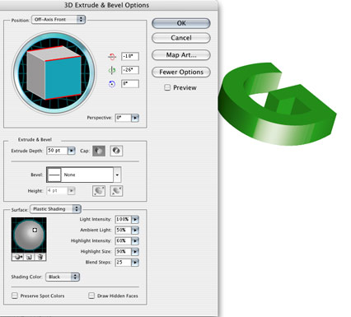Click the green 3D letter G artwork
This screenshot has height=317, width=351.
pyautogui.click(x=277, y=104)
